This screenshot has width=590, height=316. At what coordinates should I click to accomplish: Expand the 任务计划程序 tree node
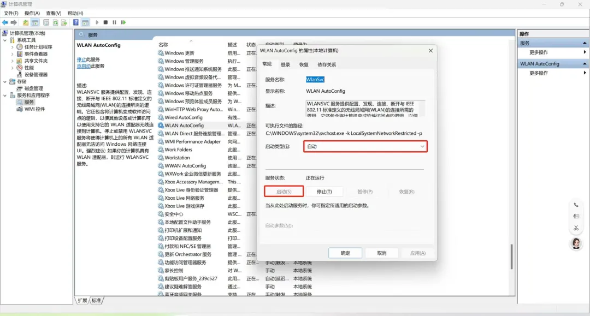coord(13,47)
